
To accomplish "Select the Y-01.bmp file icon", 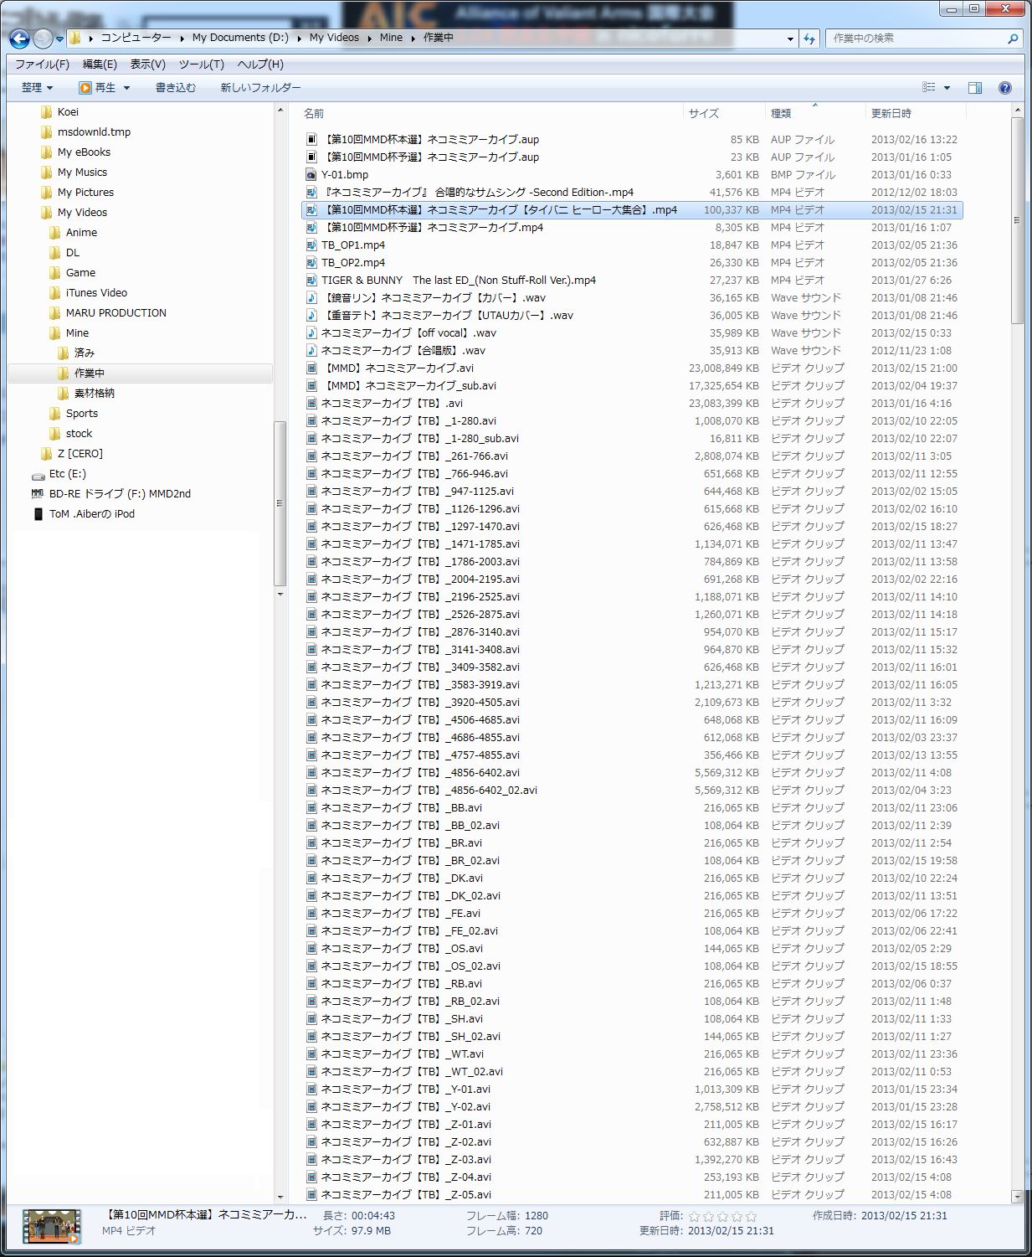I will click(311, 175).
